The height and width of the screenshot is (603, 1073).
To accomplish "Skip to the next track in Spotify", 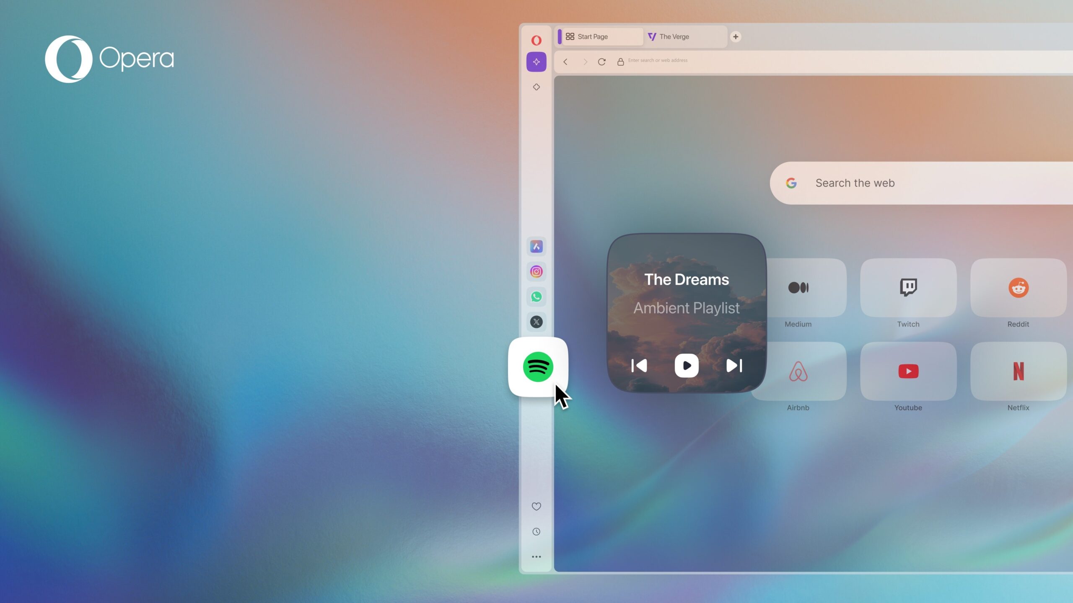I will (x=734, y=365).
